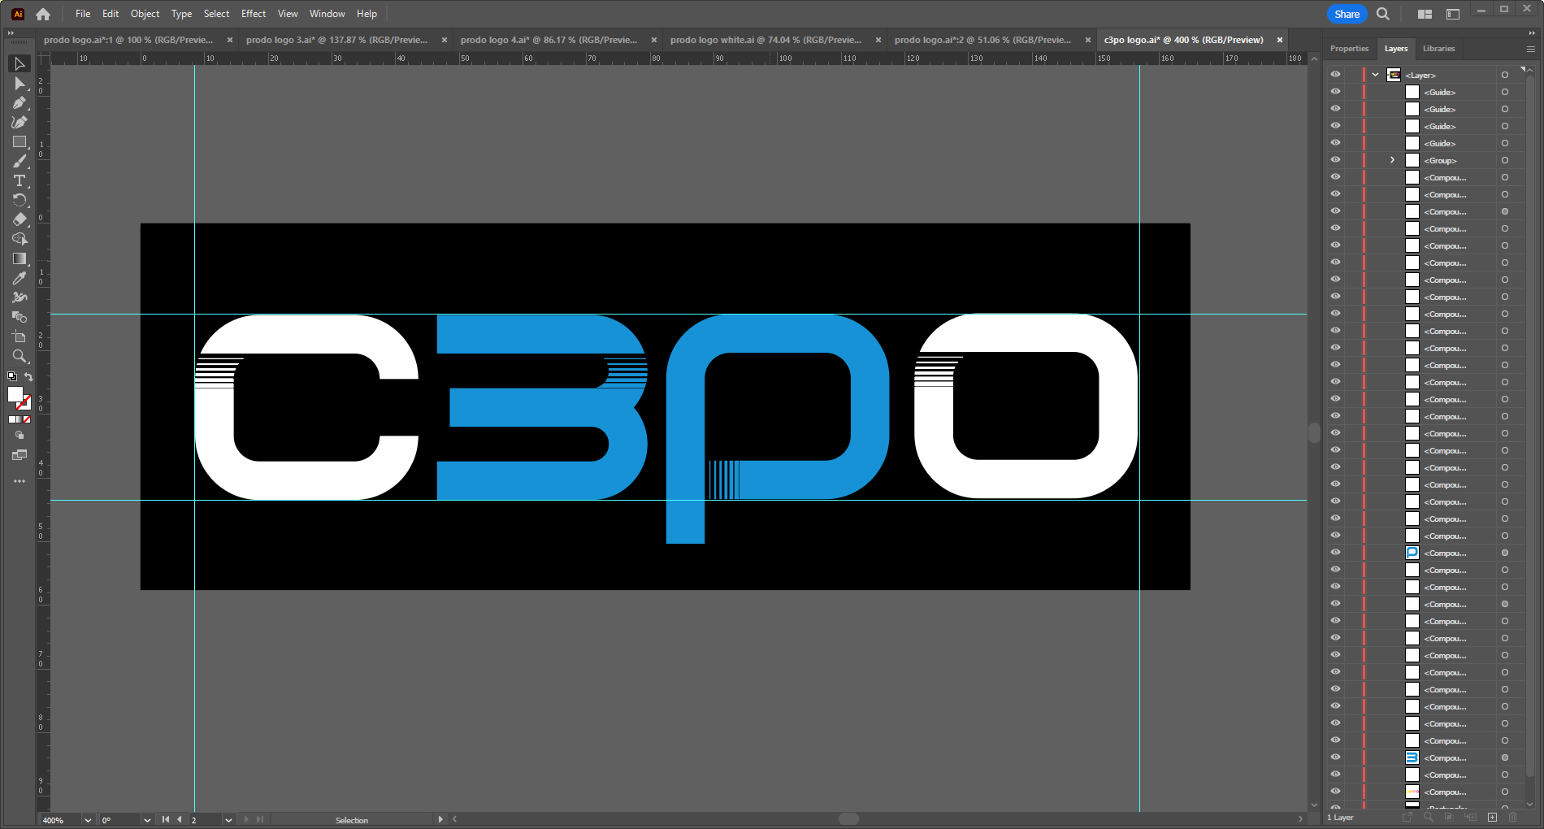
Task: Click the white Fill color swatch
Action: click(x=15, y=394)
